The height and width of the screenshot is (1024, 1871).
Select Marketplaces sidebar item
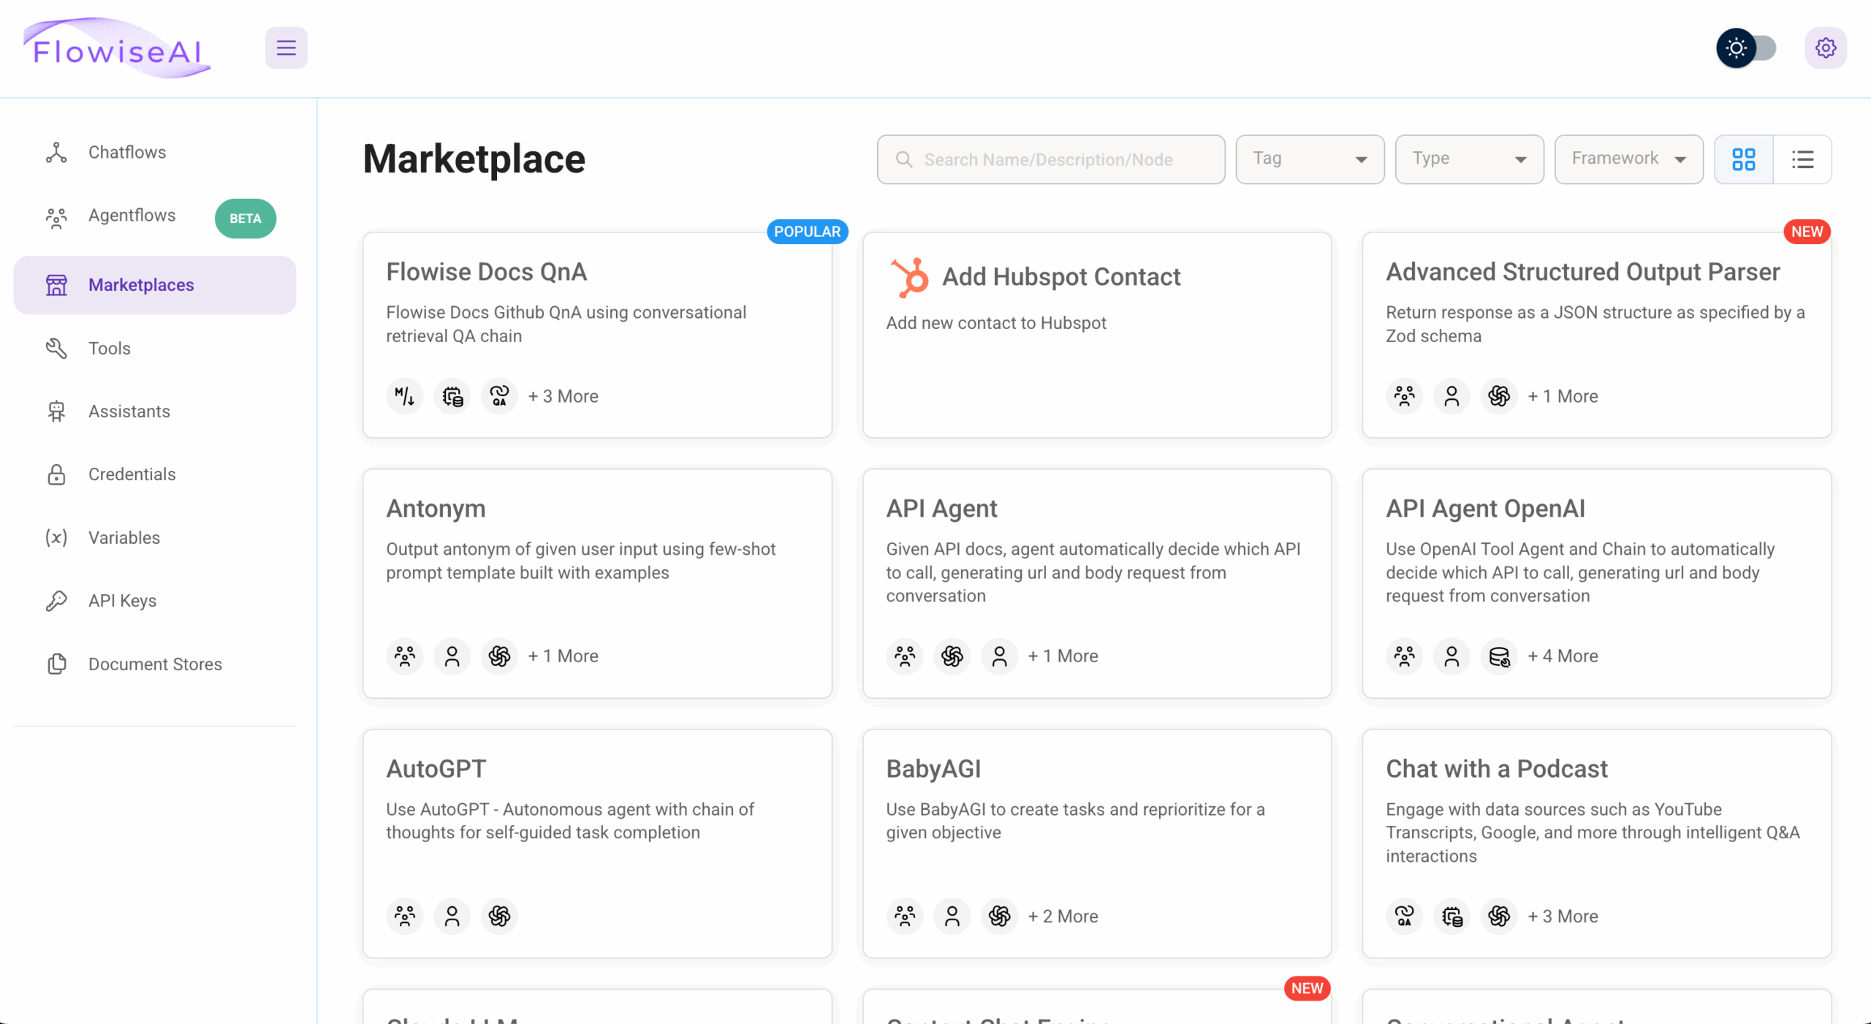tap(155, 285)
